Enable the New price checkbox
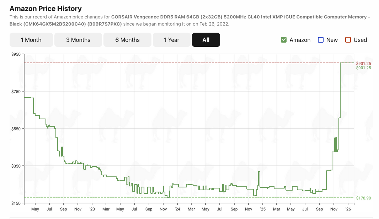379x219 pixels. tap(320, 40)
